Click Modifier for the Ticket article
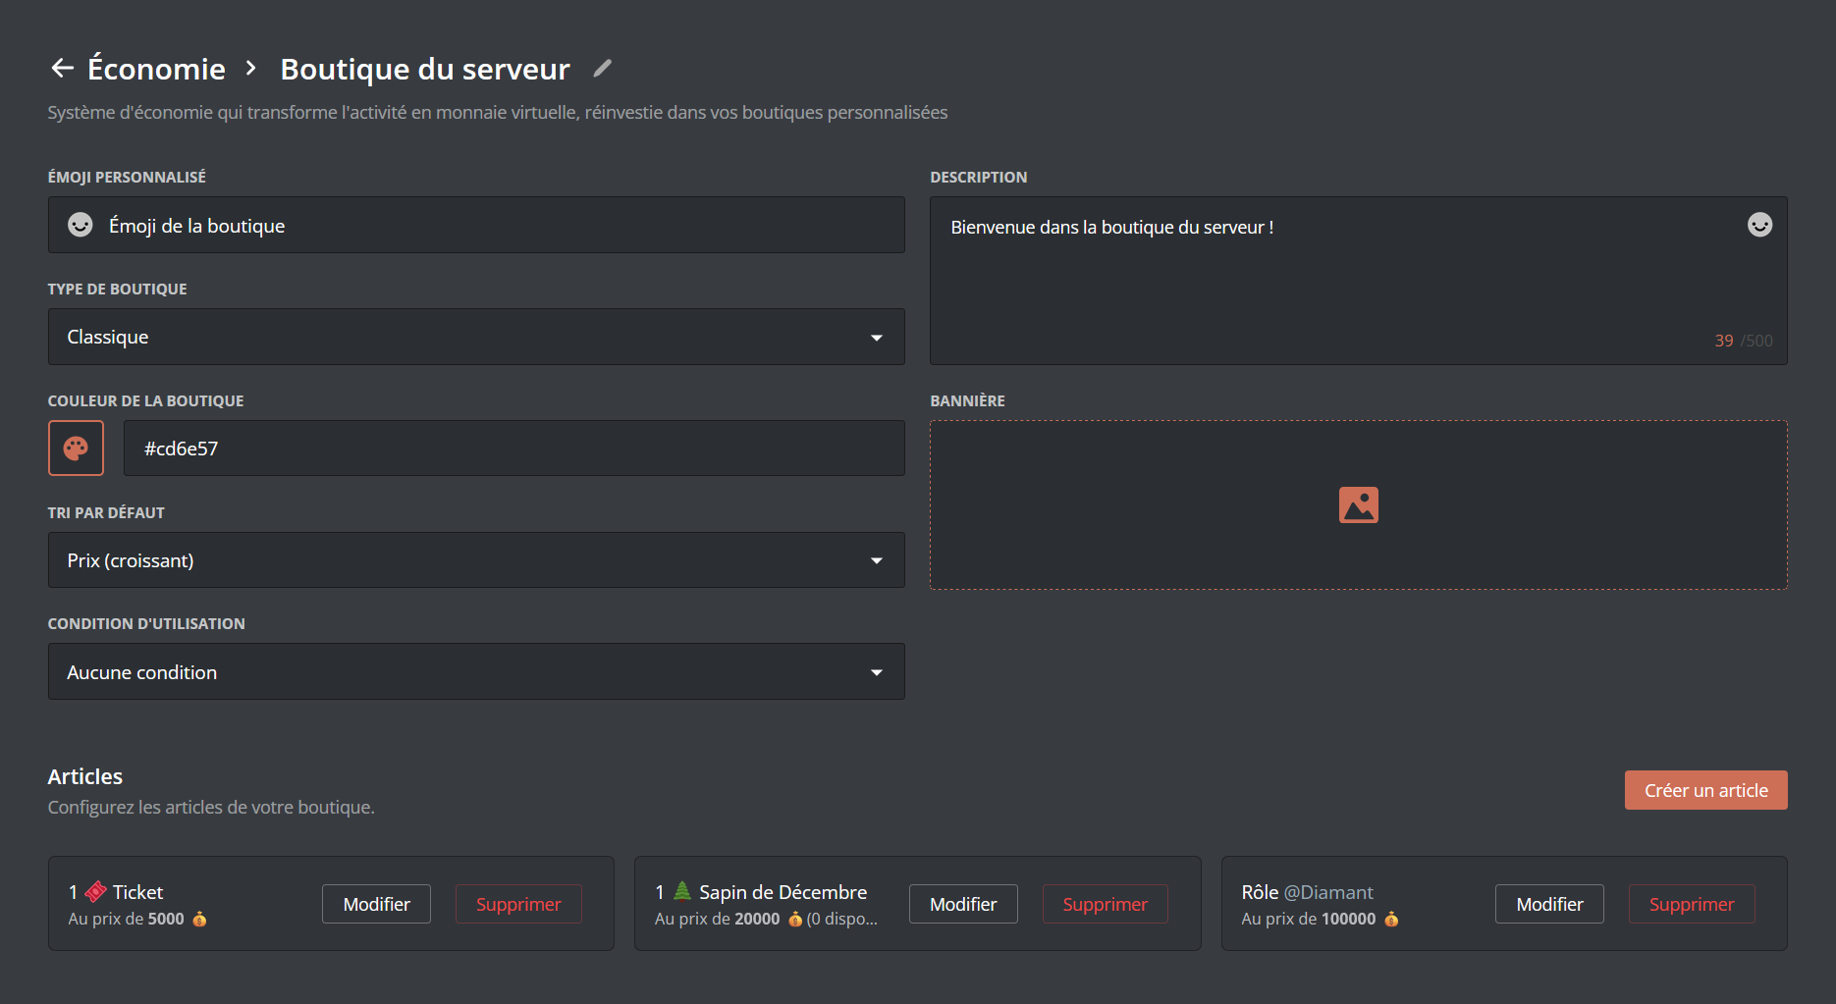This screenshot has width=1836, height=1004. pos(376,904)
